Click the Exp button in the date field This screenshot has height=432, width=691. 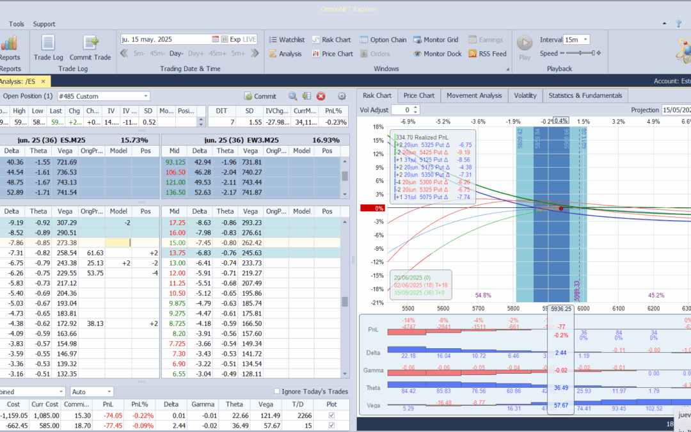[235, 39]
